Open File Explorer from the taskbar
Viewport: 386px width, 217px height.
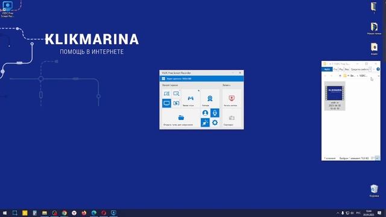[x=45, y=213]
